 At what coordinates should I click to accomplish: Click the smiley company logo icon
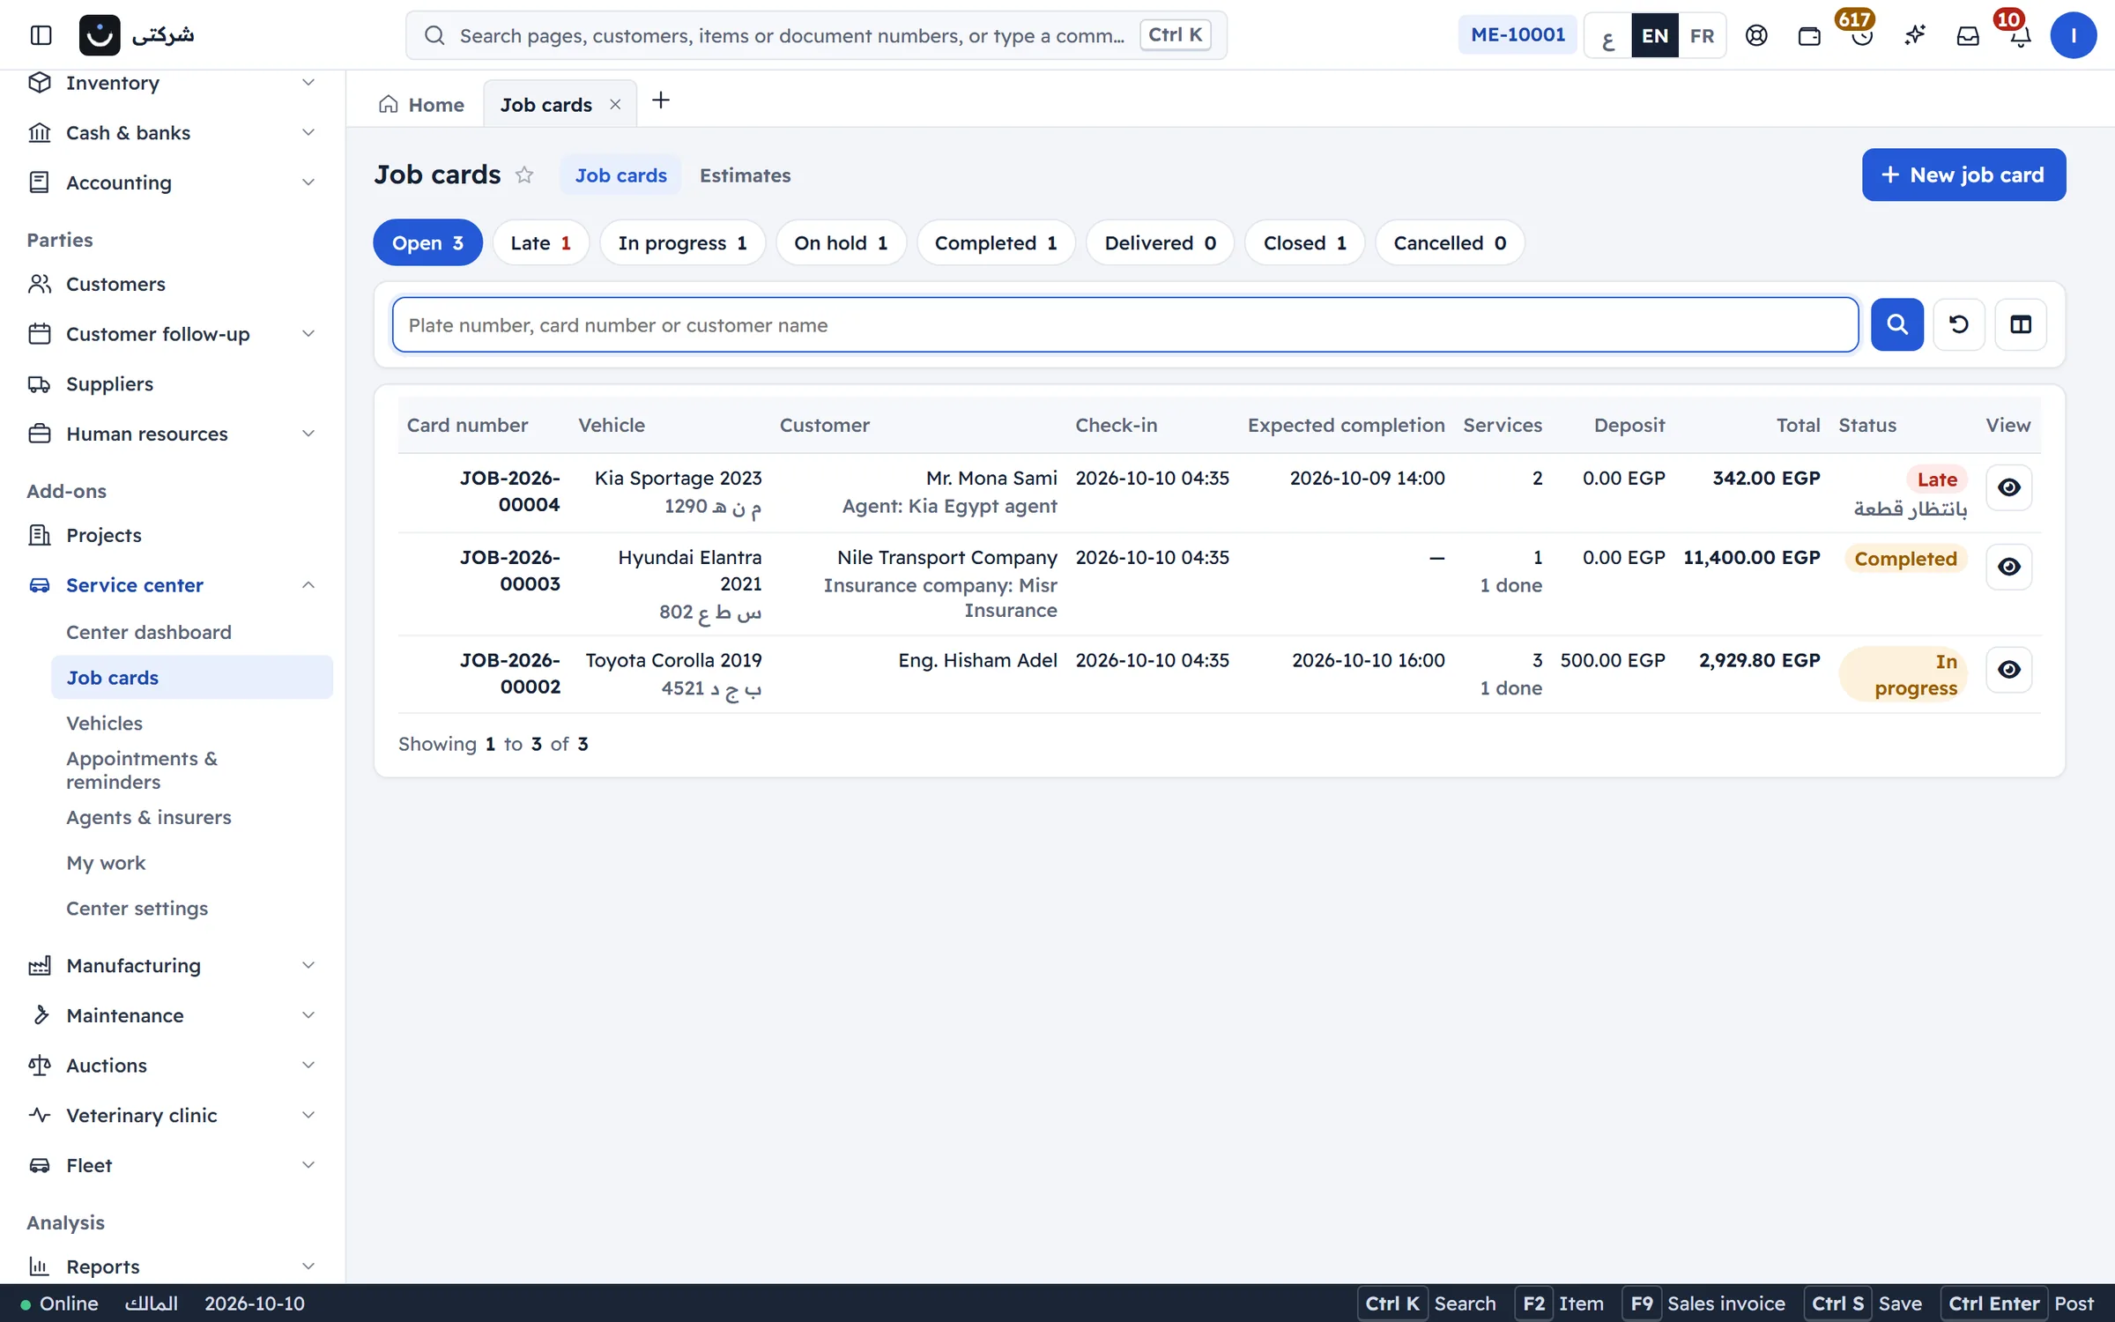pos(100,35)
